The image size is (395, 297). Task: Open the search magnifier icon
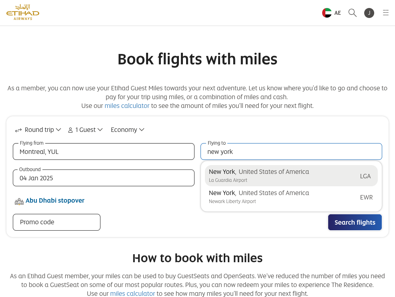(353, 13)
